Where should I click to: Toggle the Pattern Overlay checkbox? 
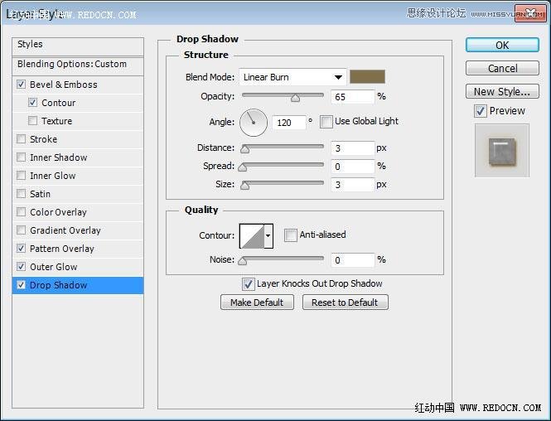[21, 249]
